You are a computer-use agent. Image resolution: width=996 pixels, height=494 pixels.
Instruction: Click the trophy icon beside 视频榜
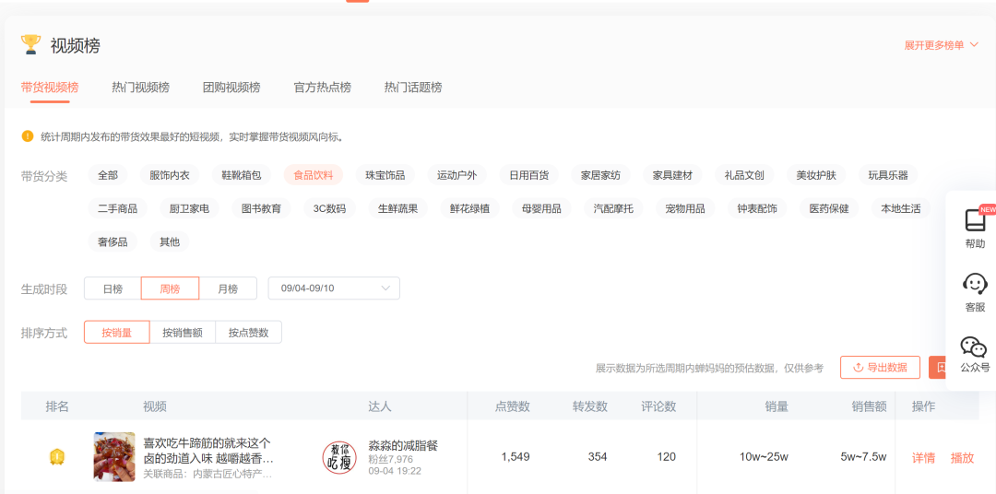(30, 44)
